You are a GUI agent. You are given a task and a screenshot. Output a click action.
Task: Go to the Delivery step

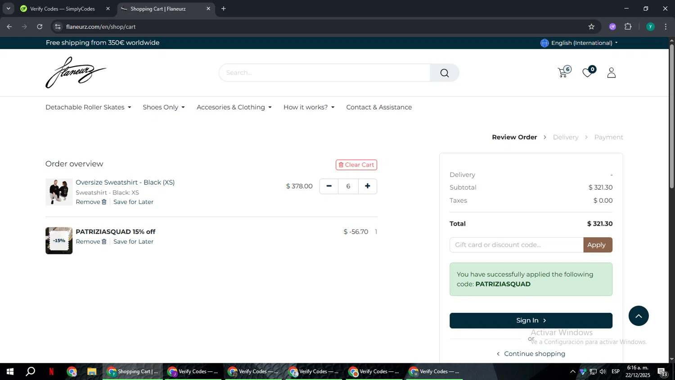coord(566,137)
